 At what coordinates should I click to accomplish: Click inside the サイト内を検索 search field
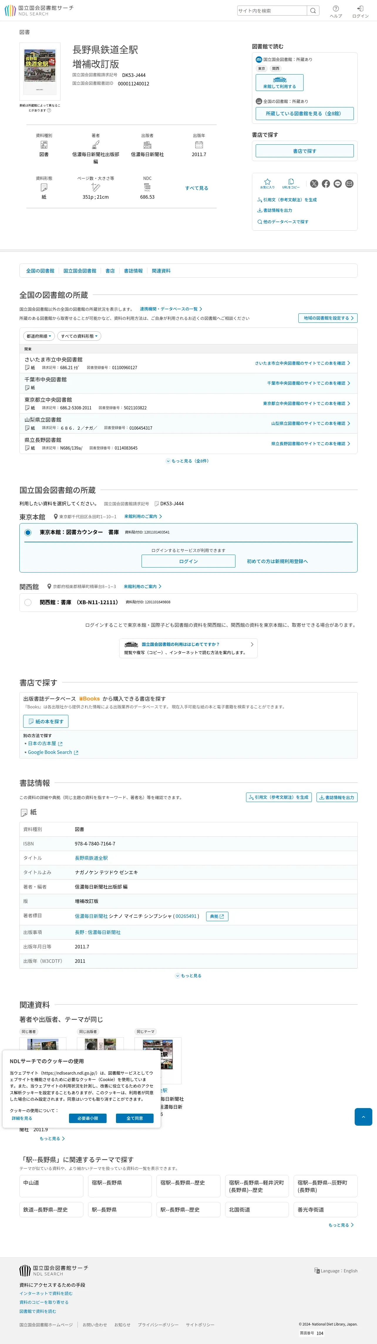pos(272,11)
